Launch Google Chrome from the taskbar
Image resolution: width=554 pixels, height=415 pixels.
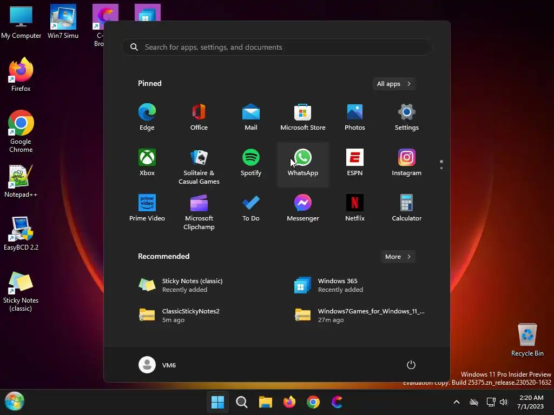pyautogui.click(x=313, y=402)
